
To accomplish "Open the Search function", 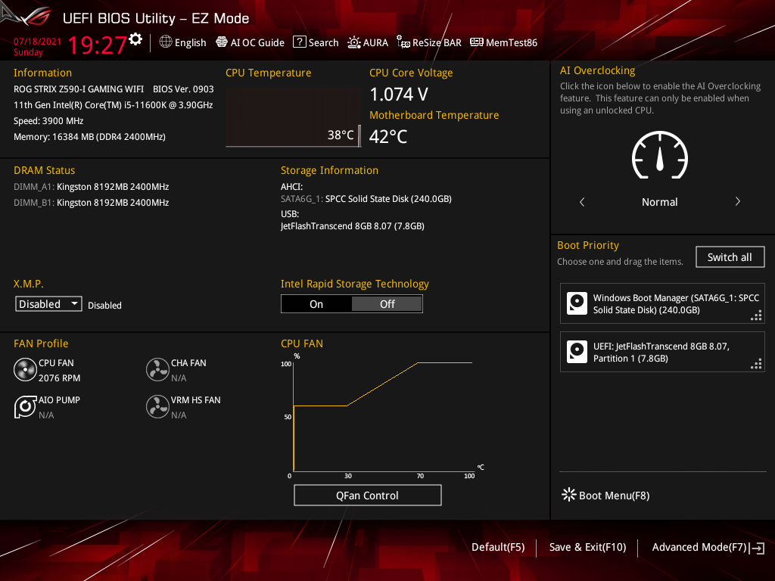I will tap(316, 42).
